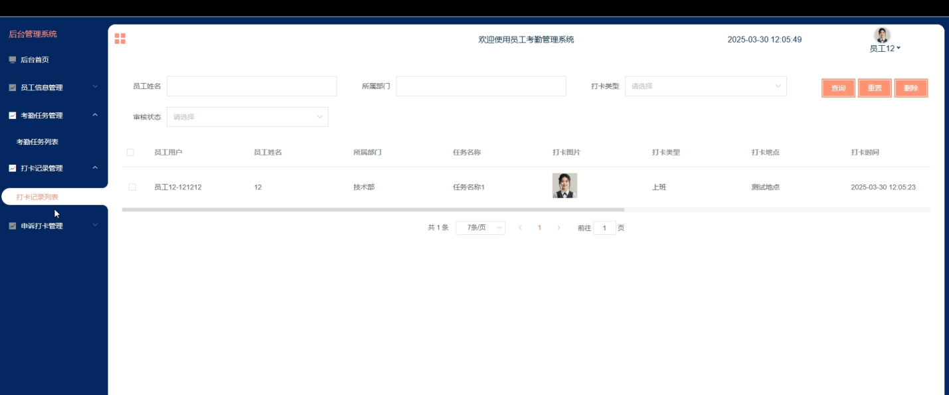
Task: Open the 员工12 user dropdown
Action: pyautogui.click(x=885, y=48)
